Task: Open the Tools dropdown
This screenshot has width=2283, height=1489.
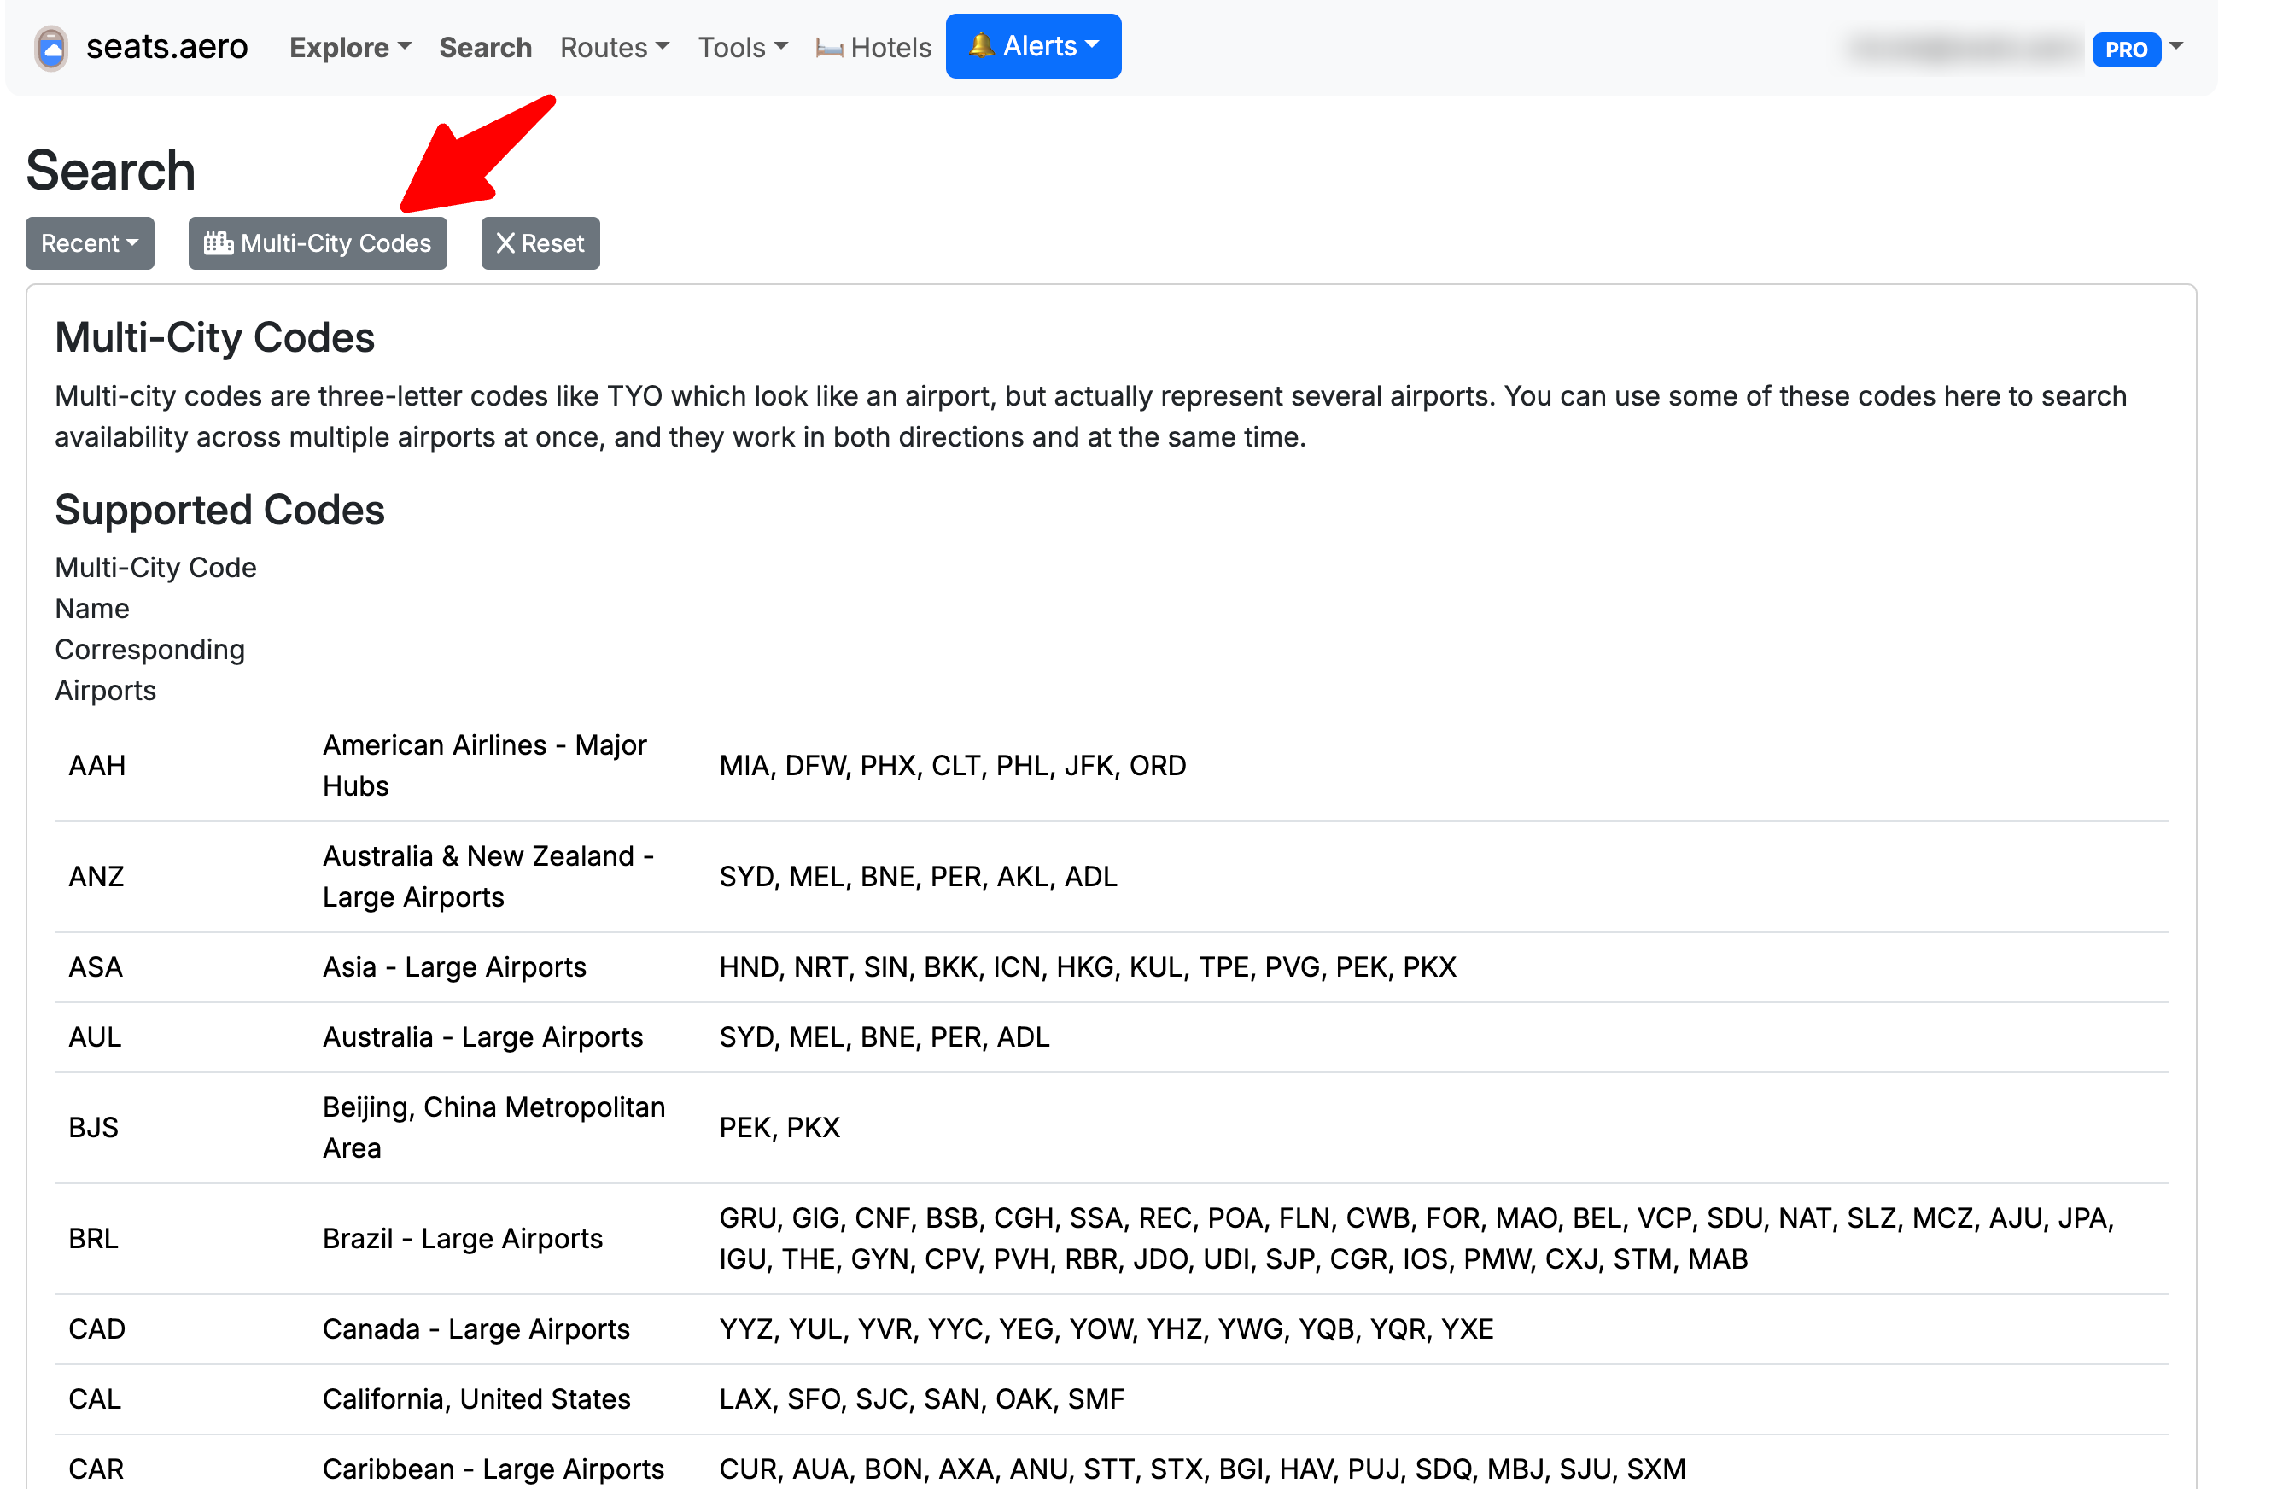Action: (743, 47)
